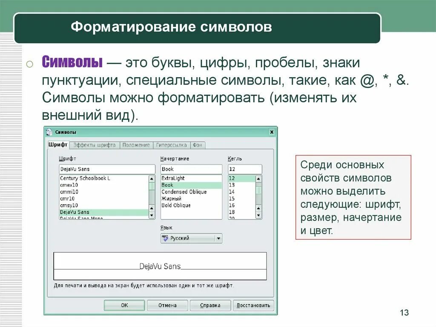
Task: Open the Эффекты шрифта tab
Action: [x=95, y=145]
